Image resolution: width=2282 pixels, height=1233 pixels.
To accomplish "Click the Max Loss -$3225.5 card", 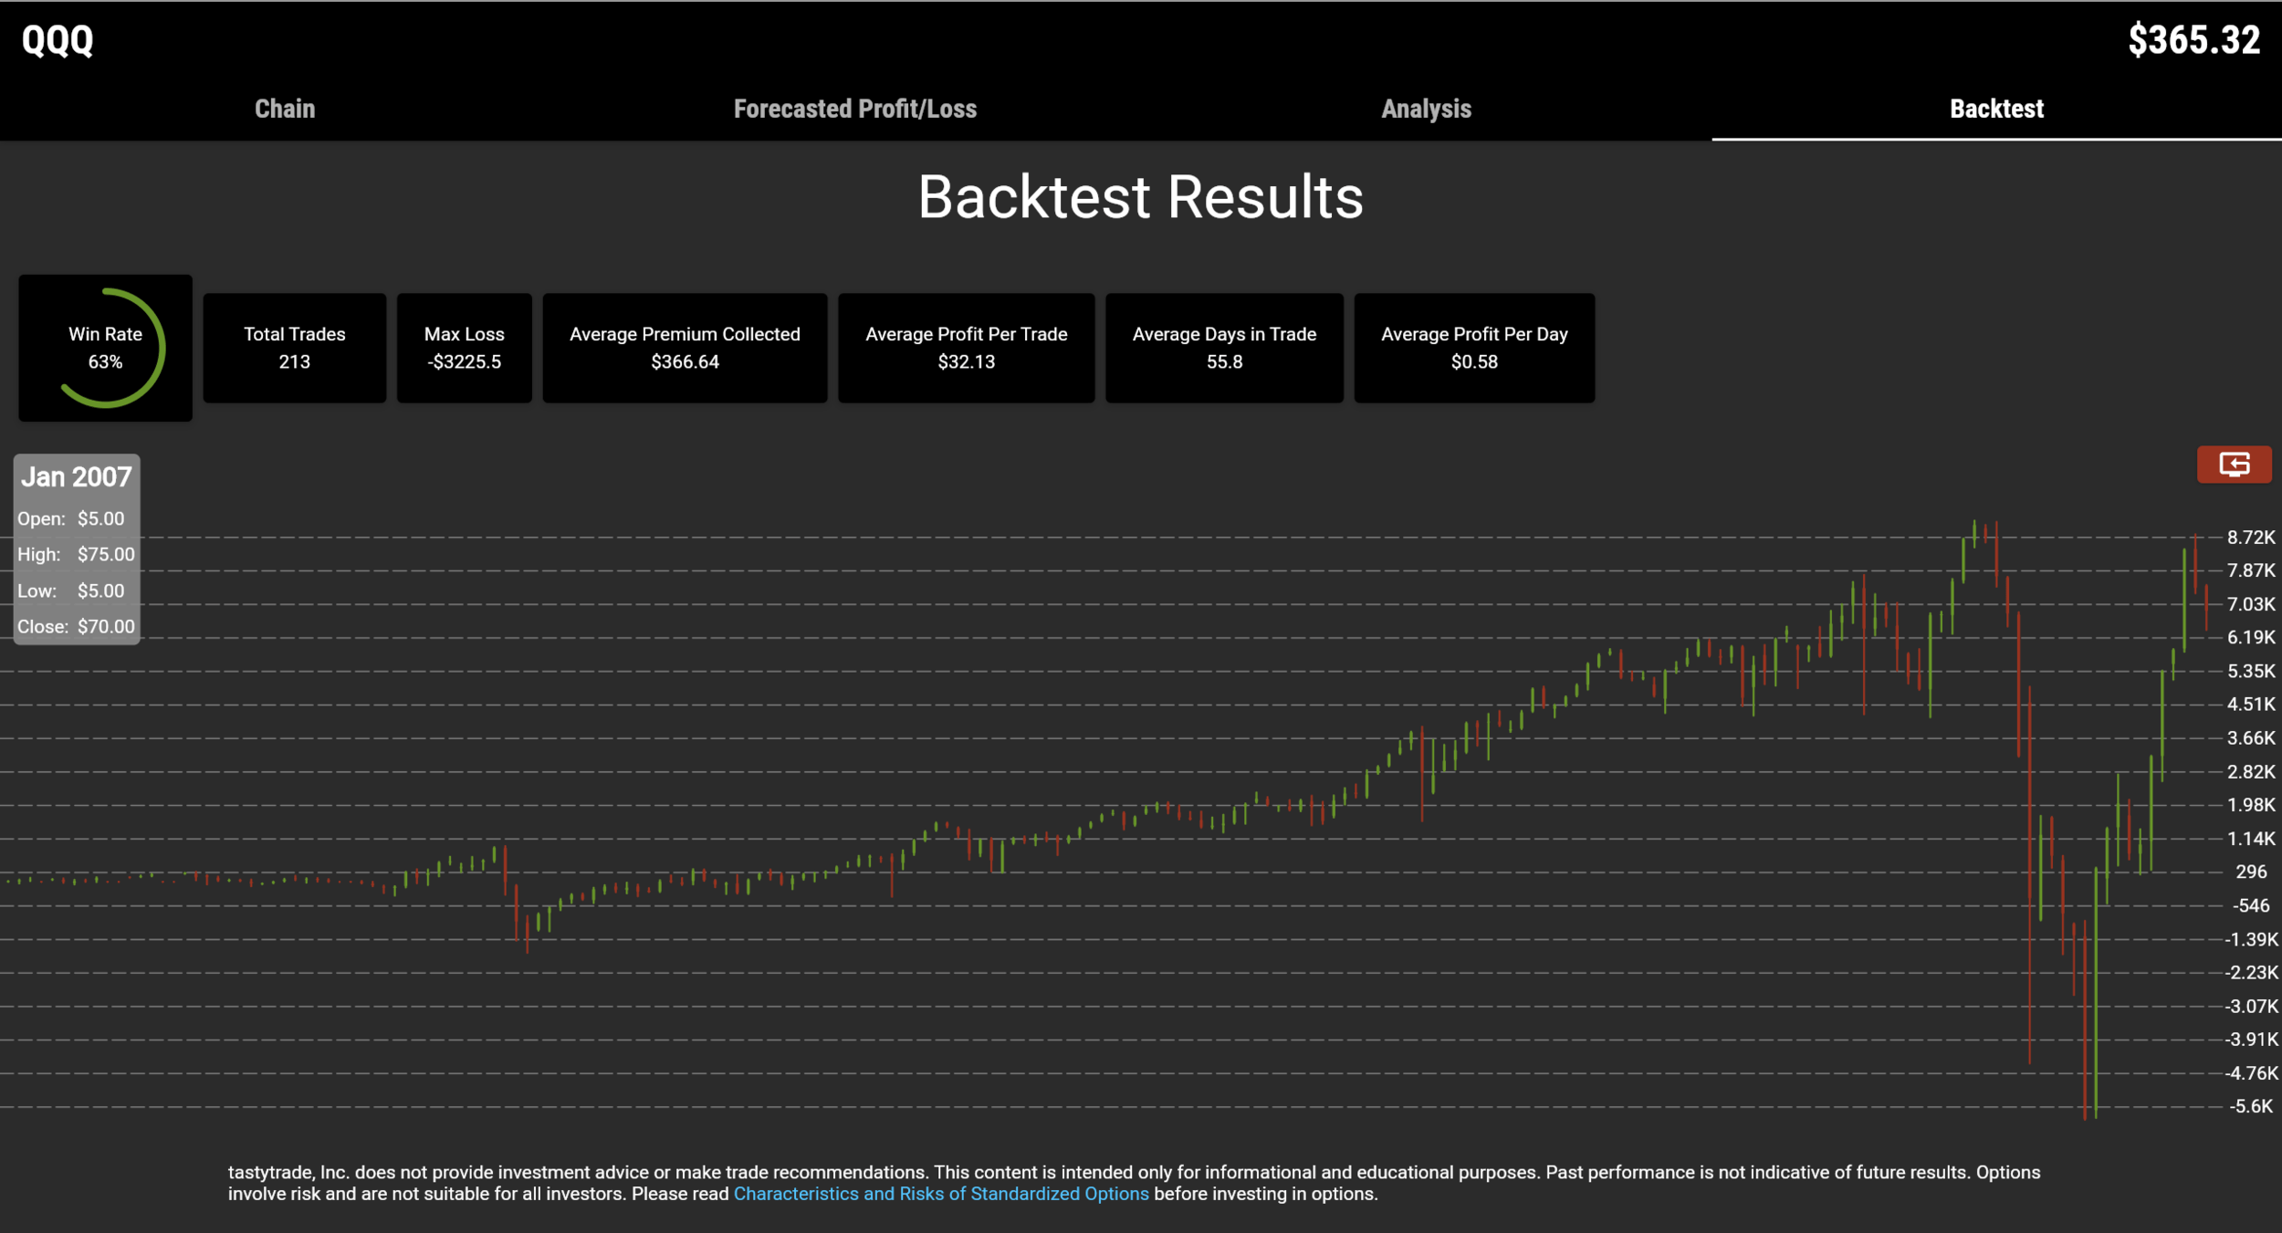I will pyautogui.click(x=465, y=348).
